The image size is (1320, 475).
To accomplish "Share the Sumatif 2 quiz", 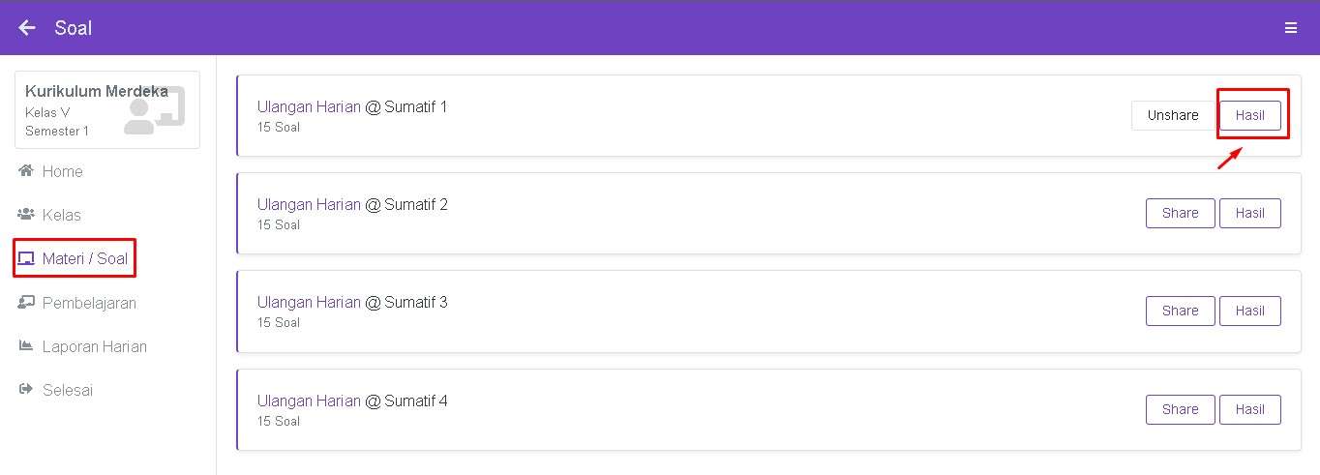I will pos(1180,213).
